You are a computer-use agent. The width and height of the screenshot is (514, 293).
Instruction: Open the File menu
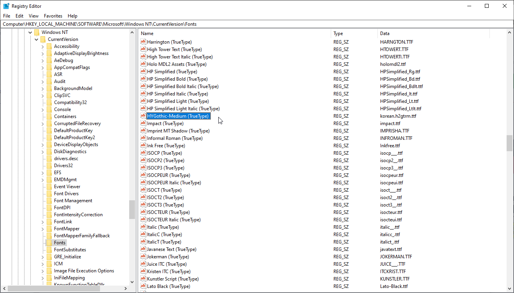7,16
